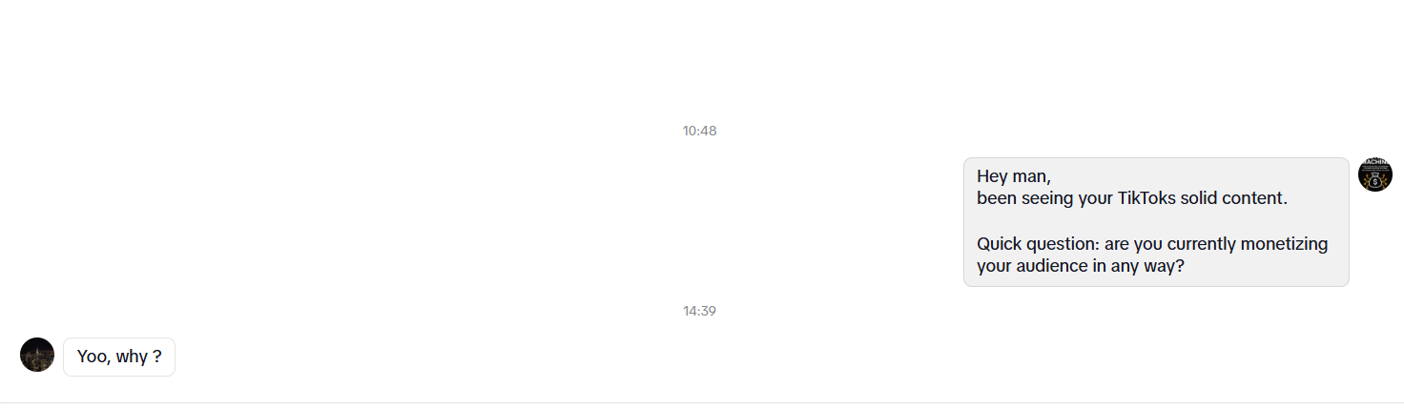The height and width of the screenshot is (409, 1404).
Task: Open the dark city-skyline avatar beside the reply
Action: [37, 355]
